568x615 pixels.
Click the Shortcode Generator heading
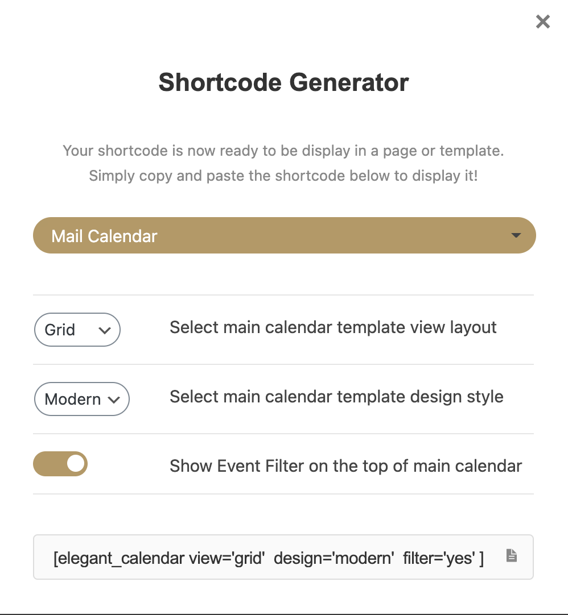pos(283,82)
